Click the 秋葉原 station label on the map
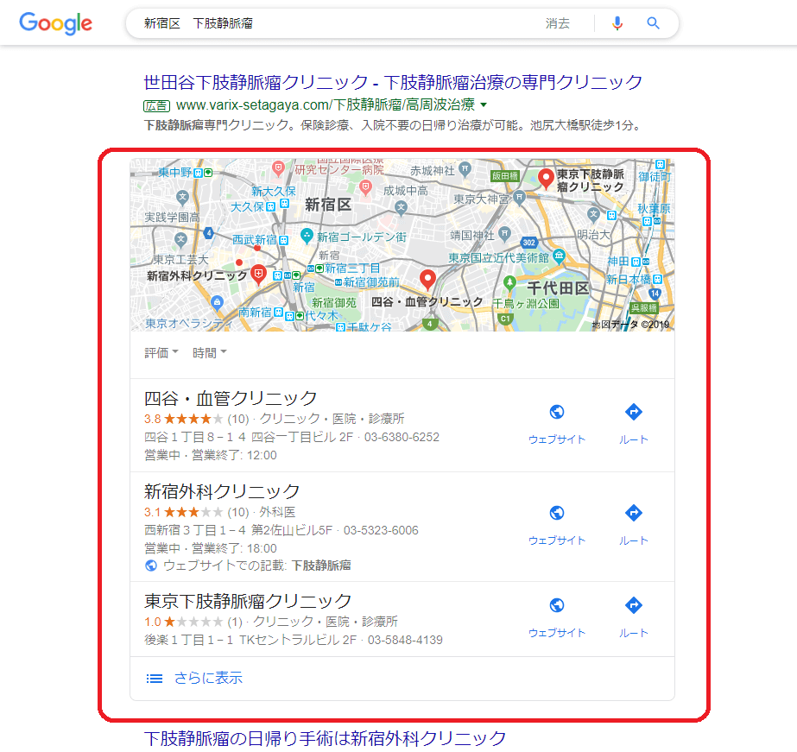The height and width of the screenshot is (752, 797). (x=655, y=209)
